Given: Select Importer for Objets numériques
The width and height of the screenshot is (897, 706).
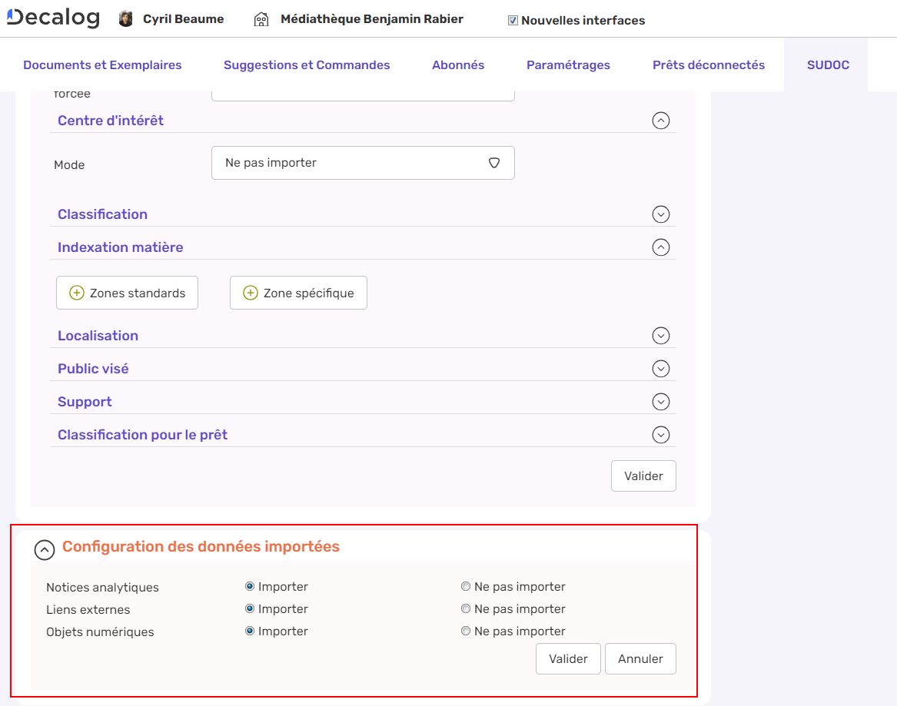Looking at the screenshot, I should (x=250, y=631).
